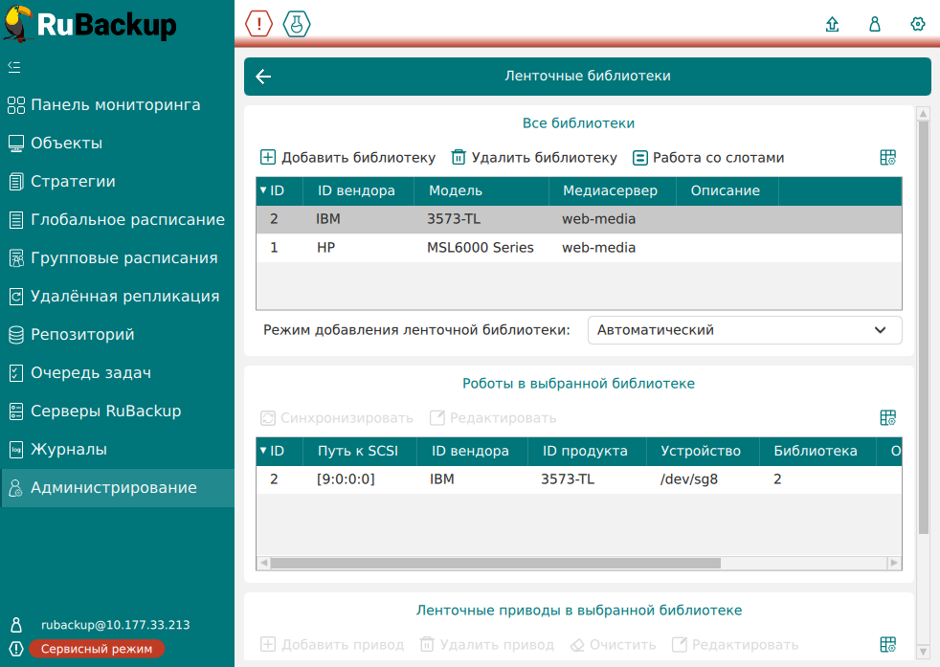Image resolution: width=940 pixels, height=667 pixels.
Task: Expand the Автоматический mode dropdown
Action: [745, 330]
